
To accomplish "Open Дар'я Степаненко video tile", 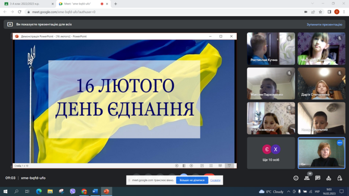I will (322, 83).
